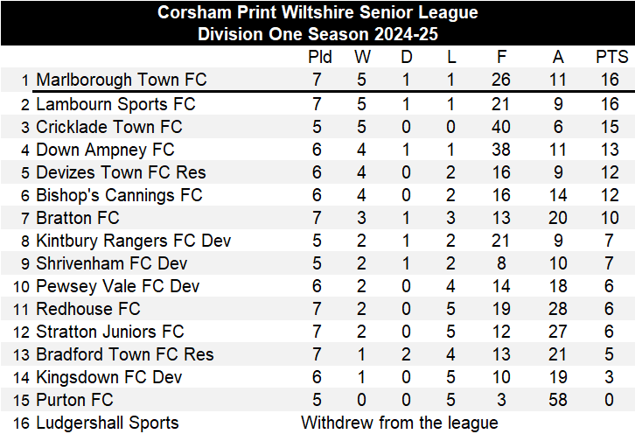This screenshot has width=635, height=434.
Task: Click the Purton FC team name
Action: (74, 400)
